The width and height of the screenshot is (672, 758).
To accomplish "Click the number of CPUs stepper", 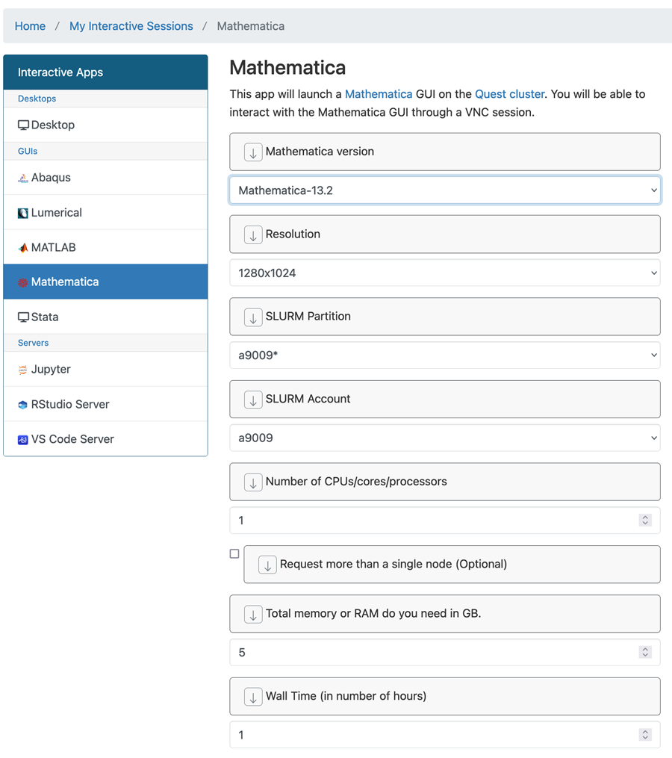I will point(645,521).
